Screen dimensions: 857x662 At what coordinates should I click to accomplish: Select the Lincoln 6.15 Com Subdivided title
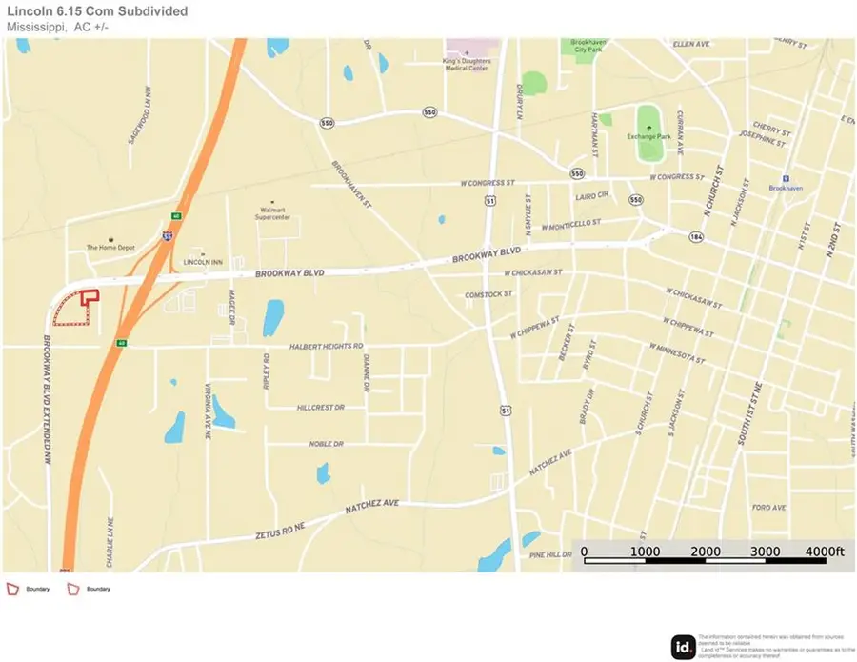tap(98, 11)
